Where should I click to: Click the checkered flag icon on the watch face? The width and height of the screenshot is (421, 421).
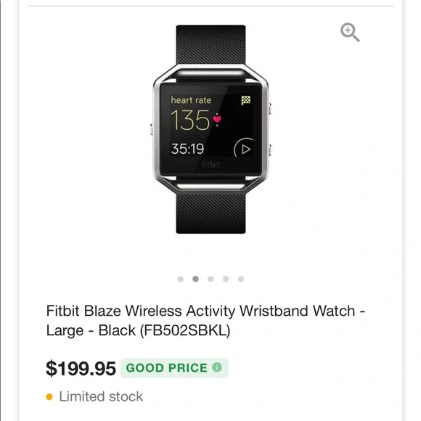[x=245, y=100]
